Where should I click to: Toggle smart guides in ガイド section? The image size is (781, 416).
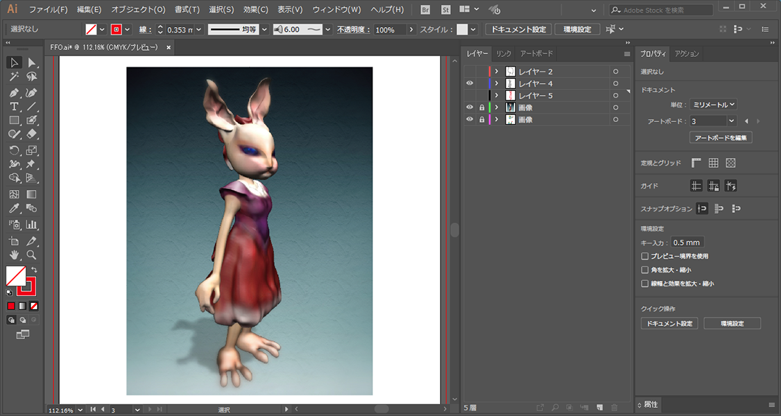[x=730, y=186]
